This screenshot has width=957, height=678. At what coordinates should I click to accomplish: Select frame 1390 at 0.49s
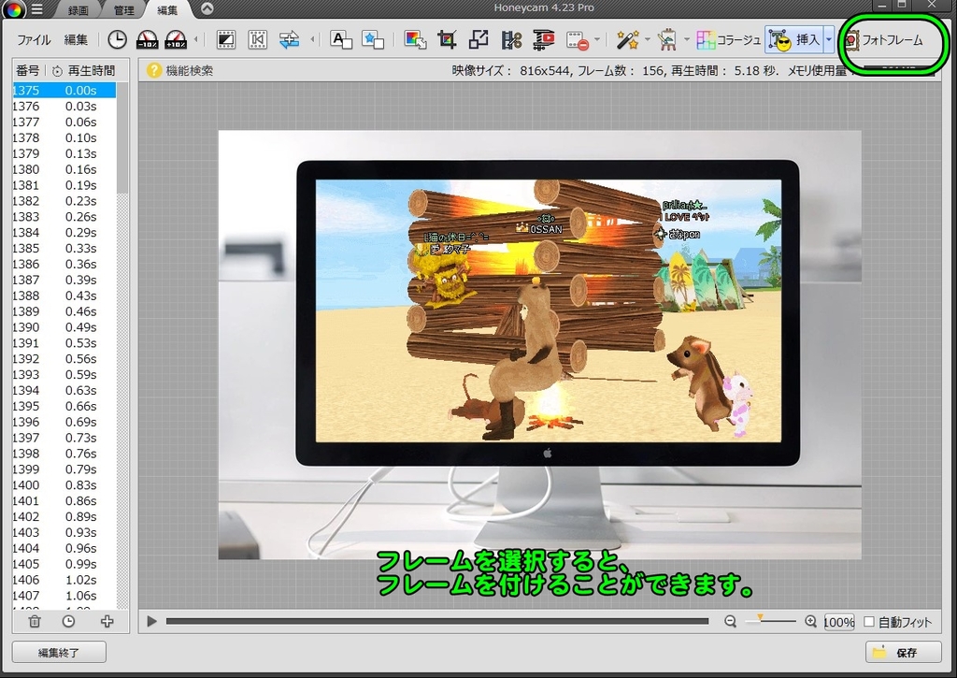(x=64, y=327)
